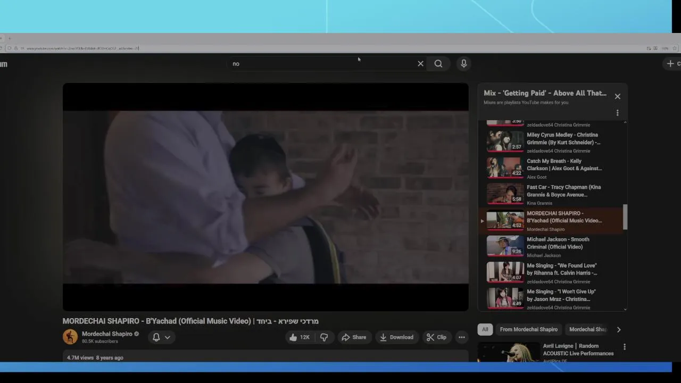Clip the video with scissors button

436,337
